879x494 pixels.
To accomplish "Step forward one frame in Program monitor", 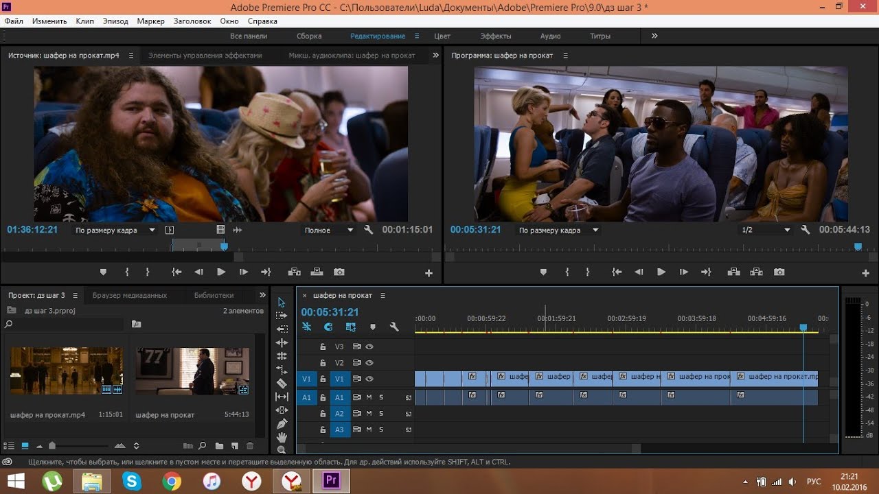I will [683, 272].
